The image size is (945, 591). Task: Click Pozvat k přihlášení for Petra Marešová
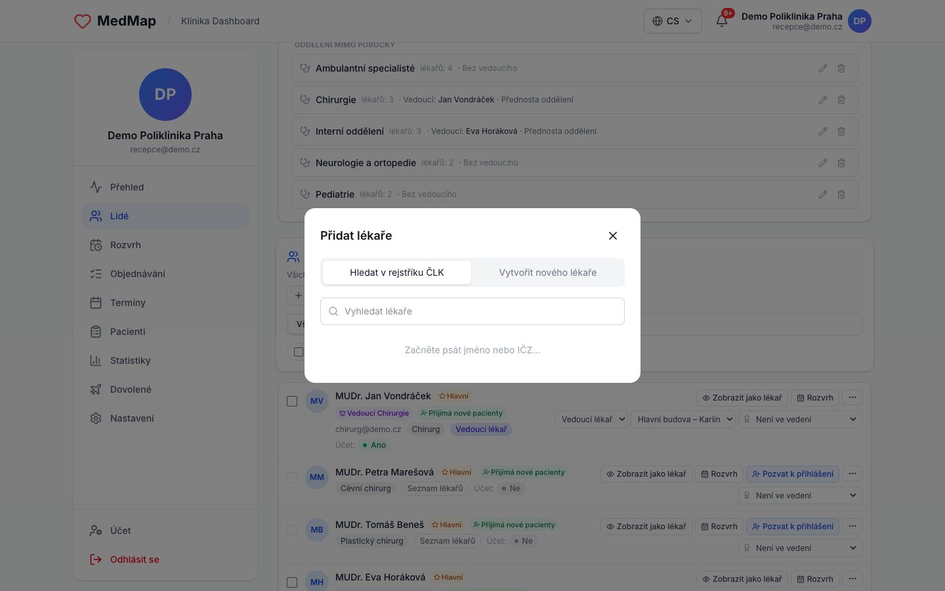click(793, 473)
